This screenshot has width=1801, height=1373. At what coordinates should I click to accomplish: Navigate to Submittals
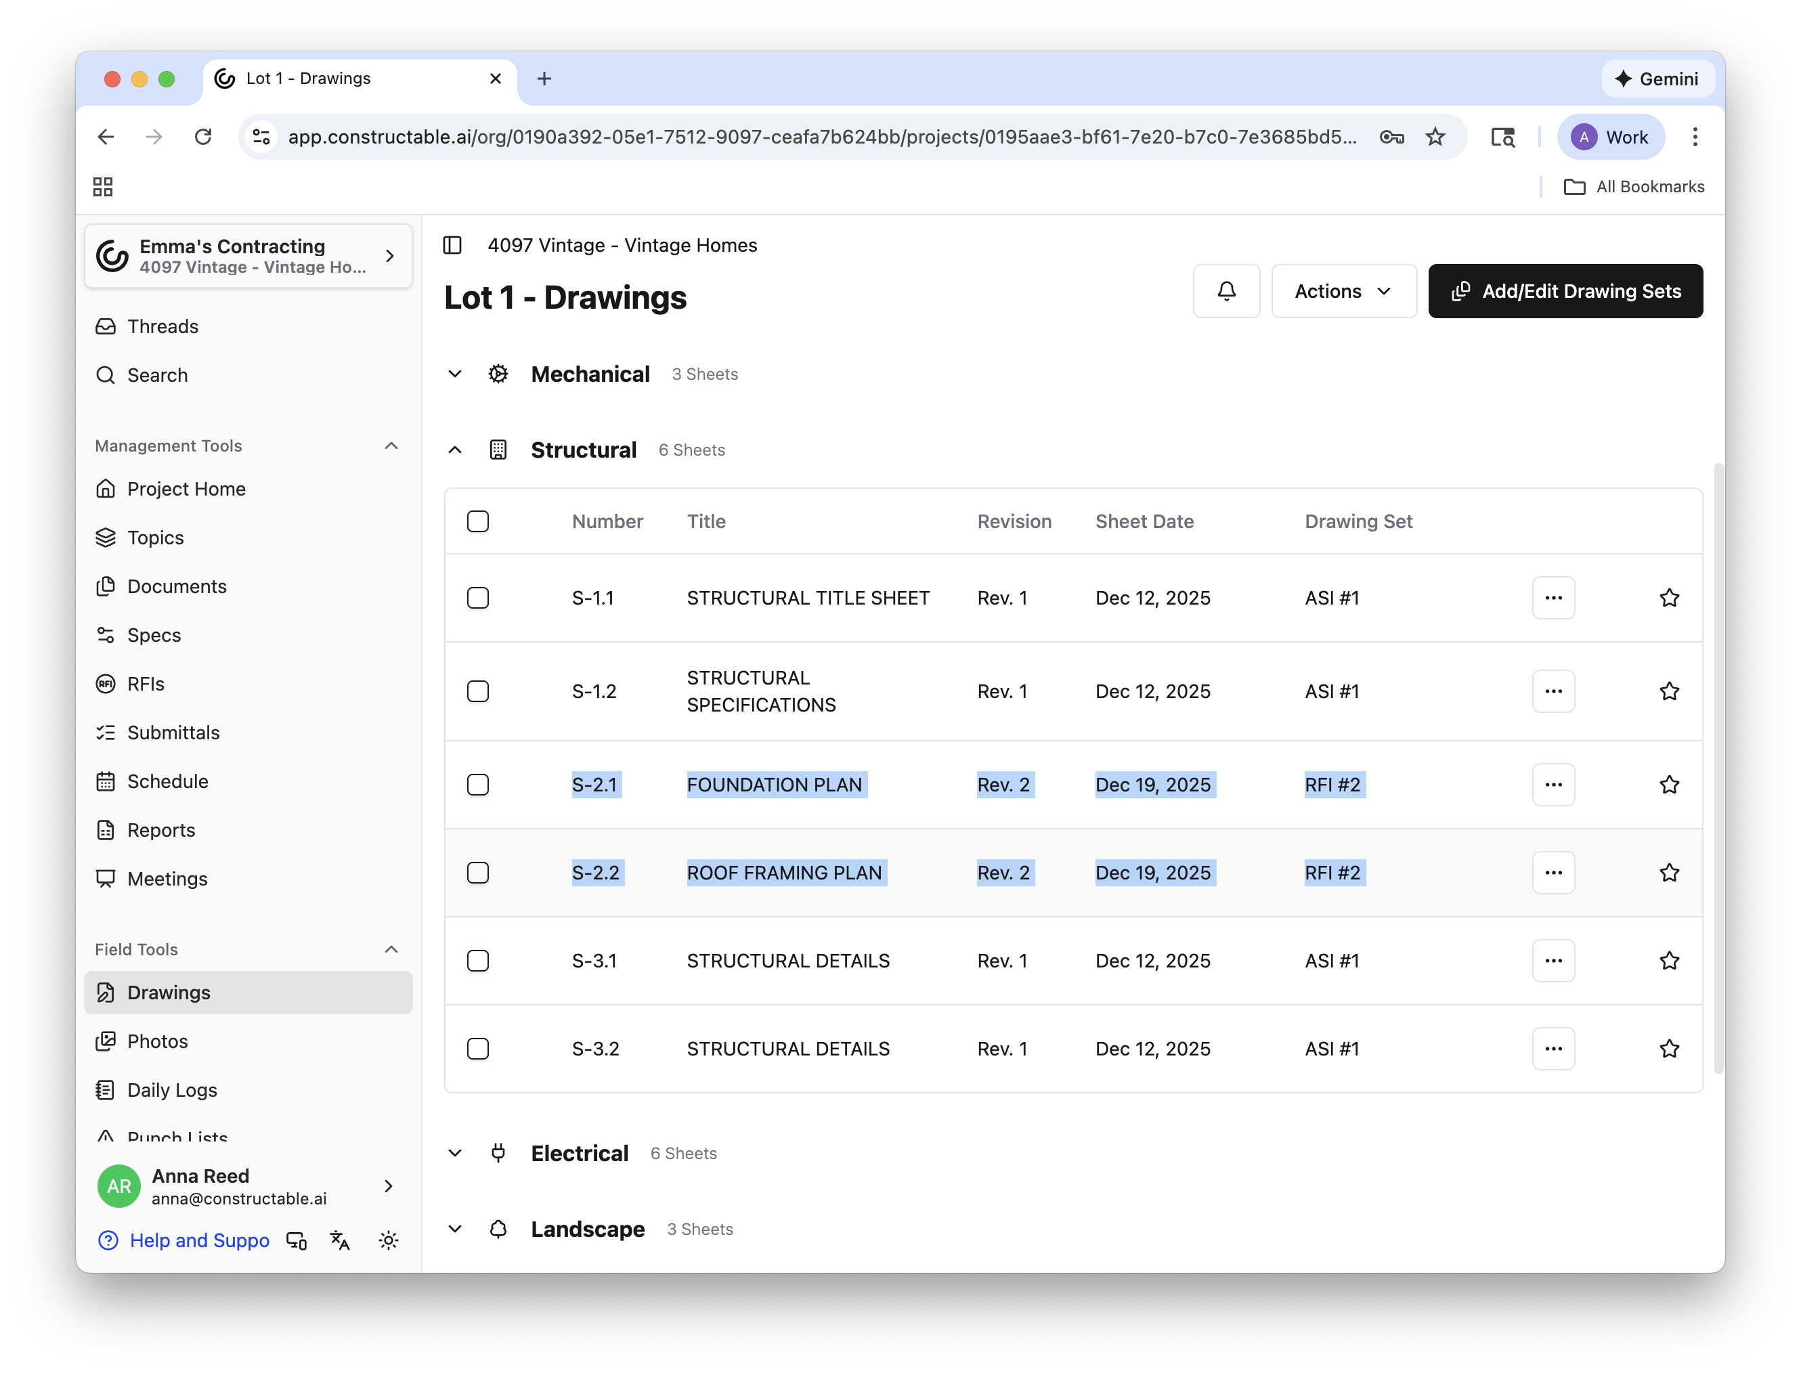click(248, 733)
